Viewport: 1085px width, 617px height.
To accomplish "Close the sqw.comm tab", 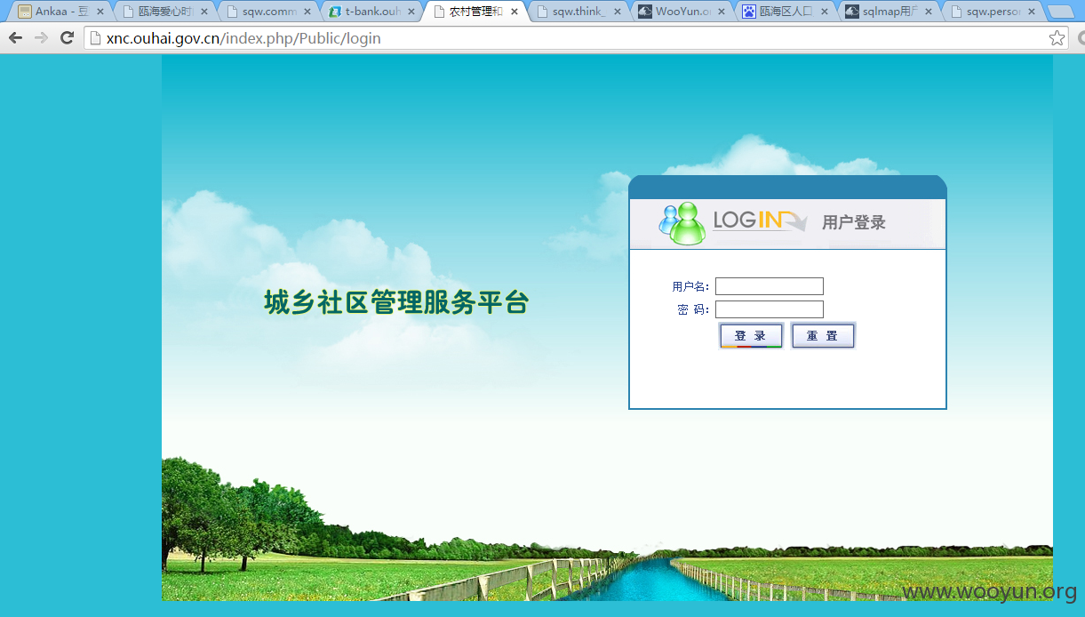I will pos(307,12).
